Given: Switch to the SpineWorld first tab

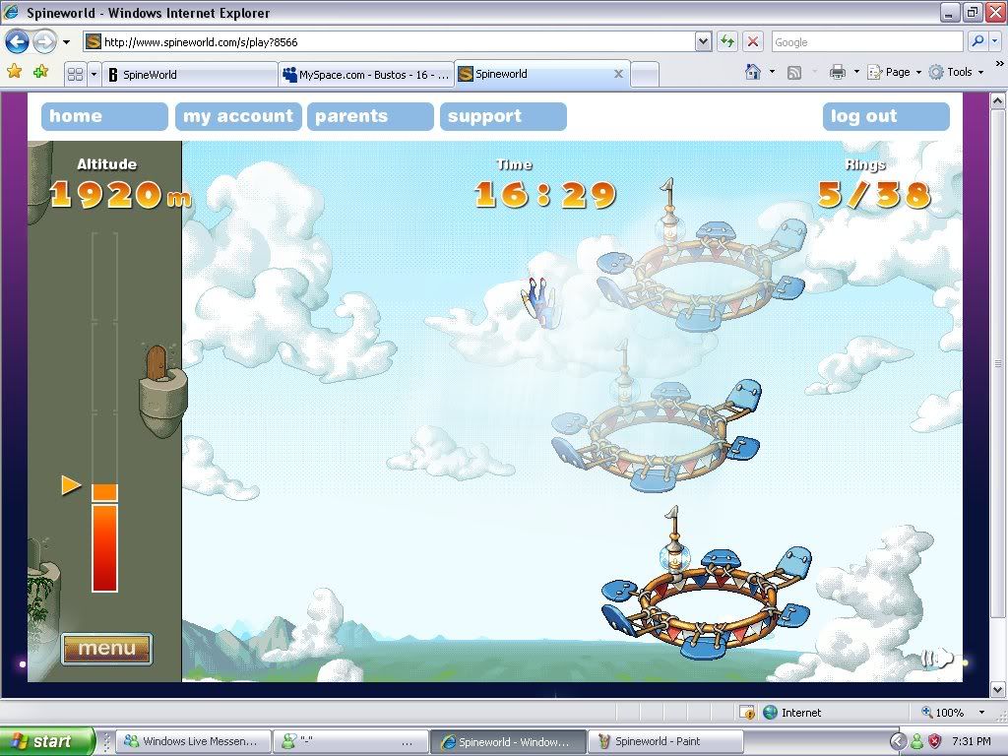Looking at the screenshot, I should (190, 75).
